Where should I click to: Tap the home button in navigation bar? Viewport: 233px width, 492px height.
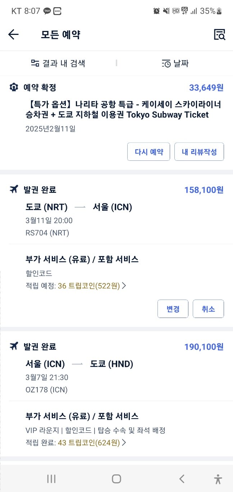click(x=116, y=479)
